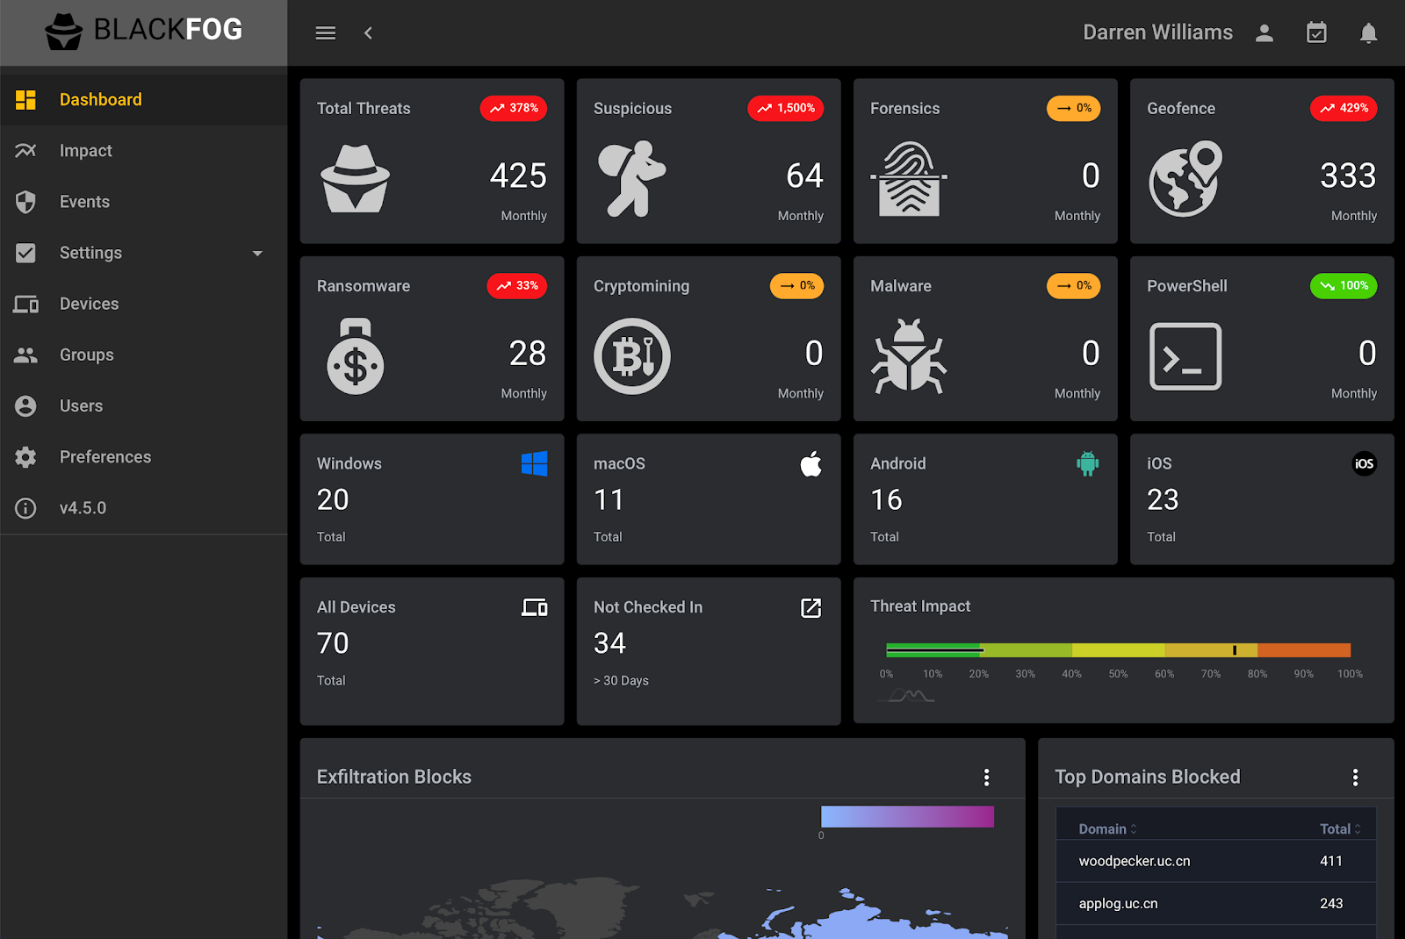Open the hamburger menu icon
Viewport: 1405px width, 939px height.
click(326, 32)
